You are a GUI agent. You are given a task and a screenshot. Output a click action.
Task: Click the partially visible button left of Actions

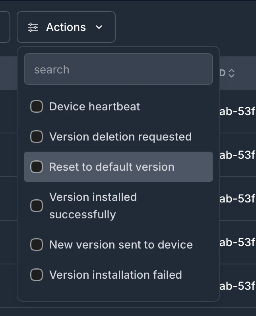4,27
